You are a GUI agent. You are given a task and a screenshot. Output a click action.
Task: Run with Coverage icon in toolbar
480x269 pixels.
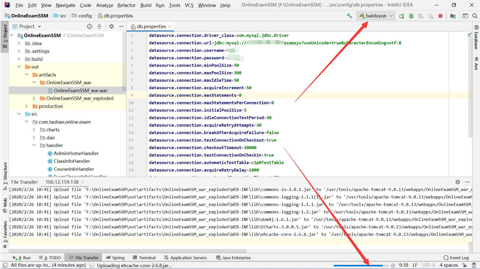tap(421, 16)
